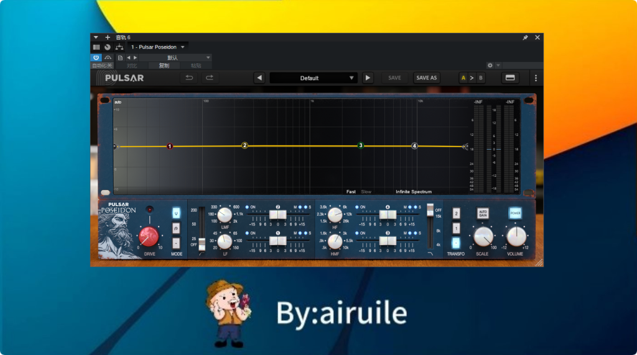Click the red DRIVE knob
This screenshot has height=355, width=637.
(149, 236)
